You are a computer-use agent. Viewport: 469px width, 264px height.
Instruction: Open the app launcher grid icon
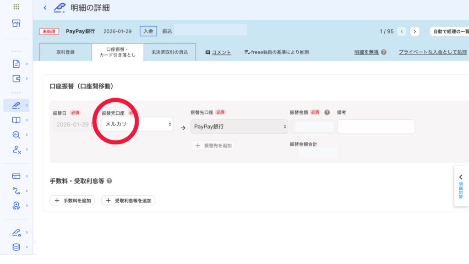(16, 7)
